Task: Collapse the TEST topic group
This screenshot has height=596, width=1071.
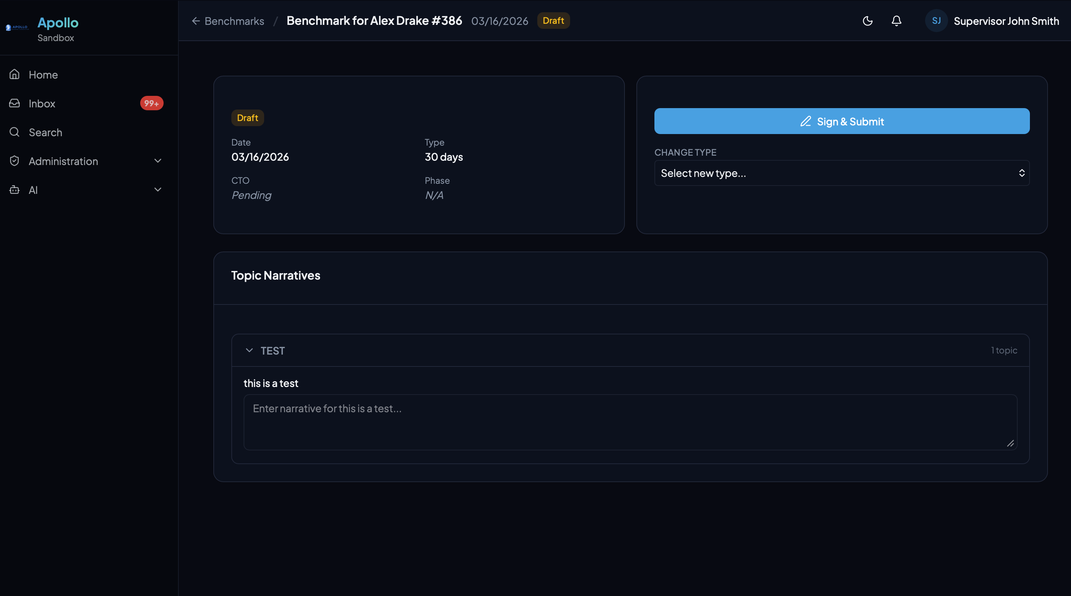Action: coord(249,350)
